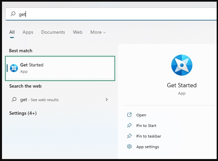Click the magnifier icon in search box
This screenshot has height=161, width=218.
coord(13,14)
